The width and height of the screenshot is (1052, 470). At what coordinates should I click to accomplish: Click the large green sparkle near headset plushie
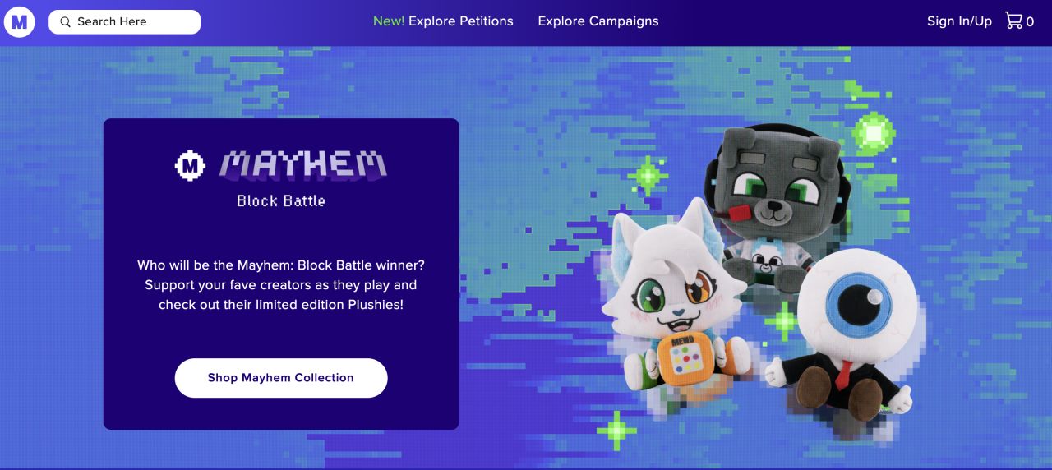click(874, 132)
